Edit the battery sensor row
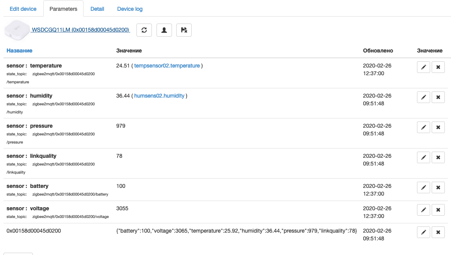The image size is (451, 255). click(424, 187)
